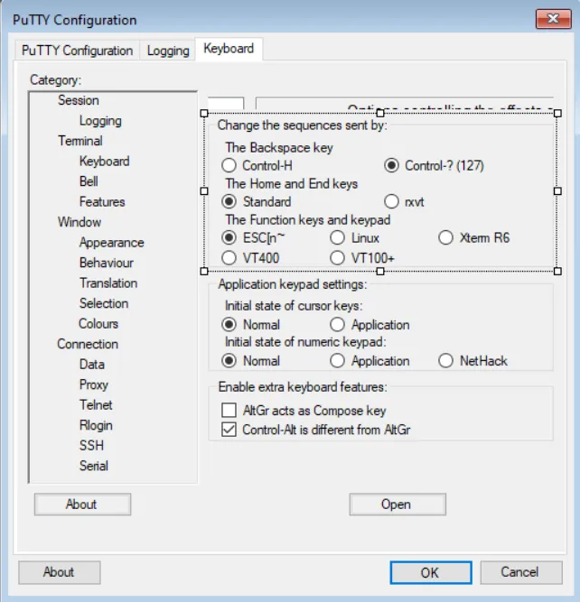The height and width of the screenshot is (602, 580).
Task: Open Colours settings in tree
Action: point(98,324)
